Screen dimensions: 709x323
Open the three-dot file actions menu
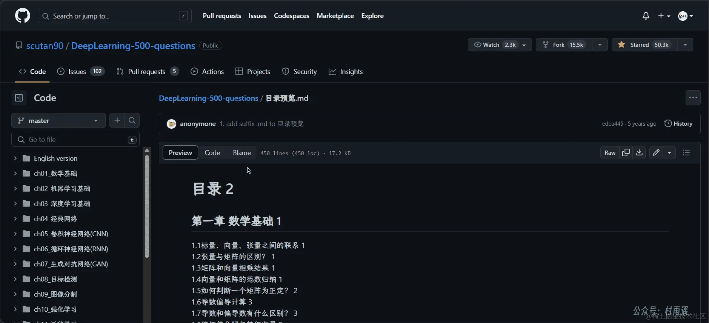693,98
